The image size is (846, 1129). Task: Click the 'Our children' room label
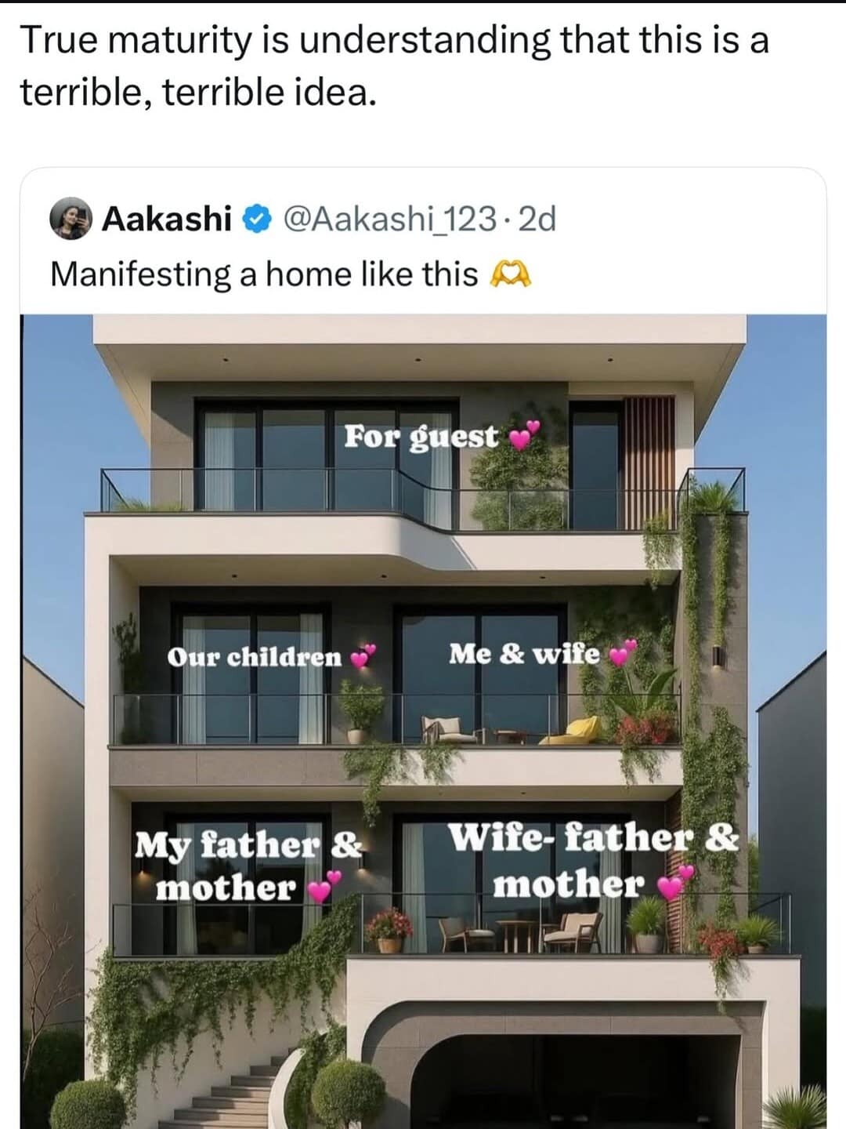(x=255, y=657)
